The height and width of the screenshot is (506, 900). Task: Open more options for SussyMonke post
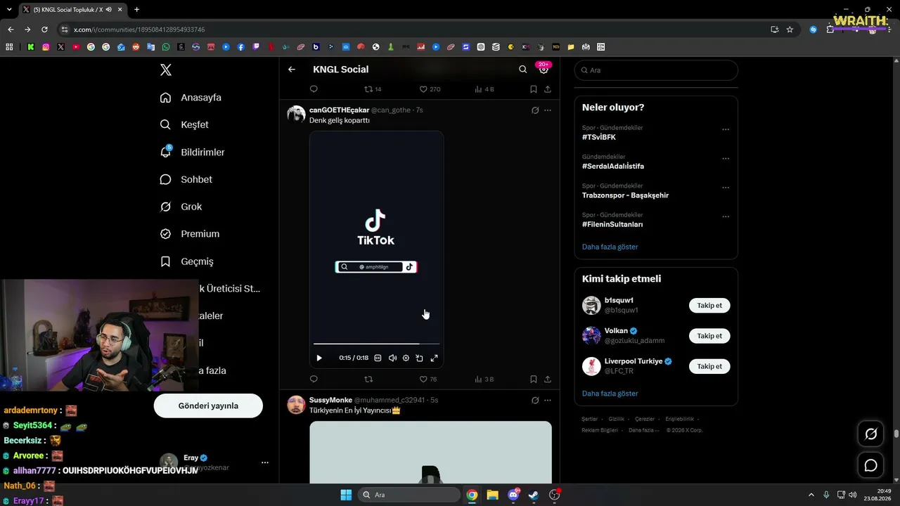point(548,400)
